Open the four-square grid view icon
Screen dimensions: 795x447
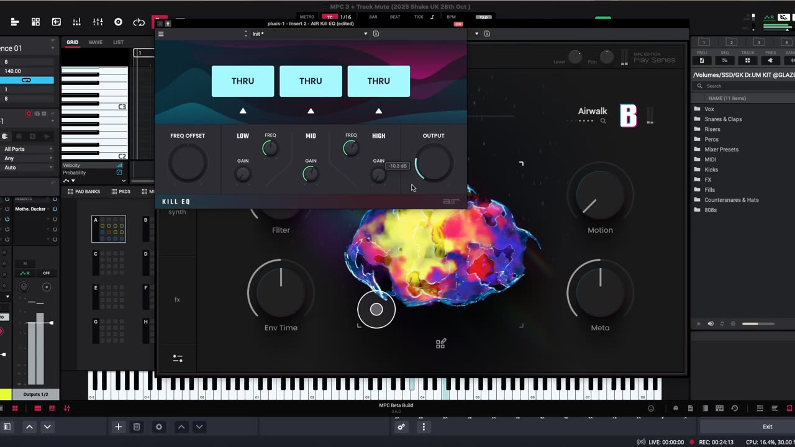tap(35, 22)
